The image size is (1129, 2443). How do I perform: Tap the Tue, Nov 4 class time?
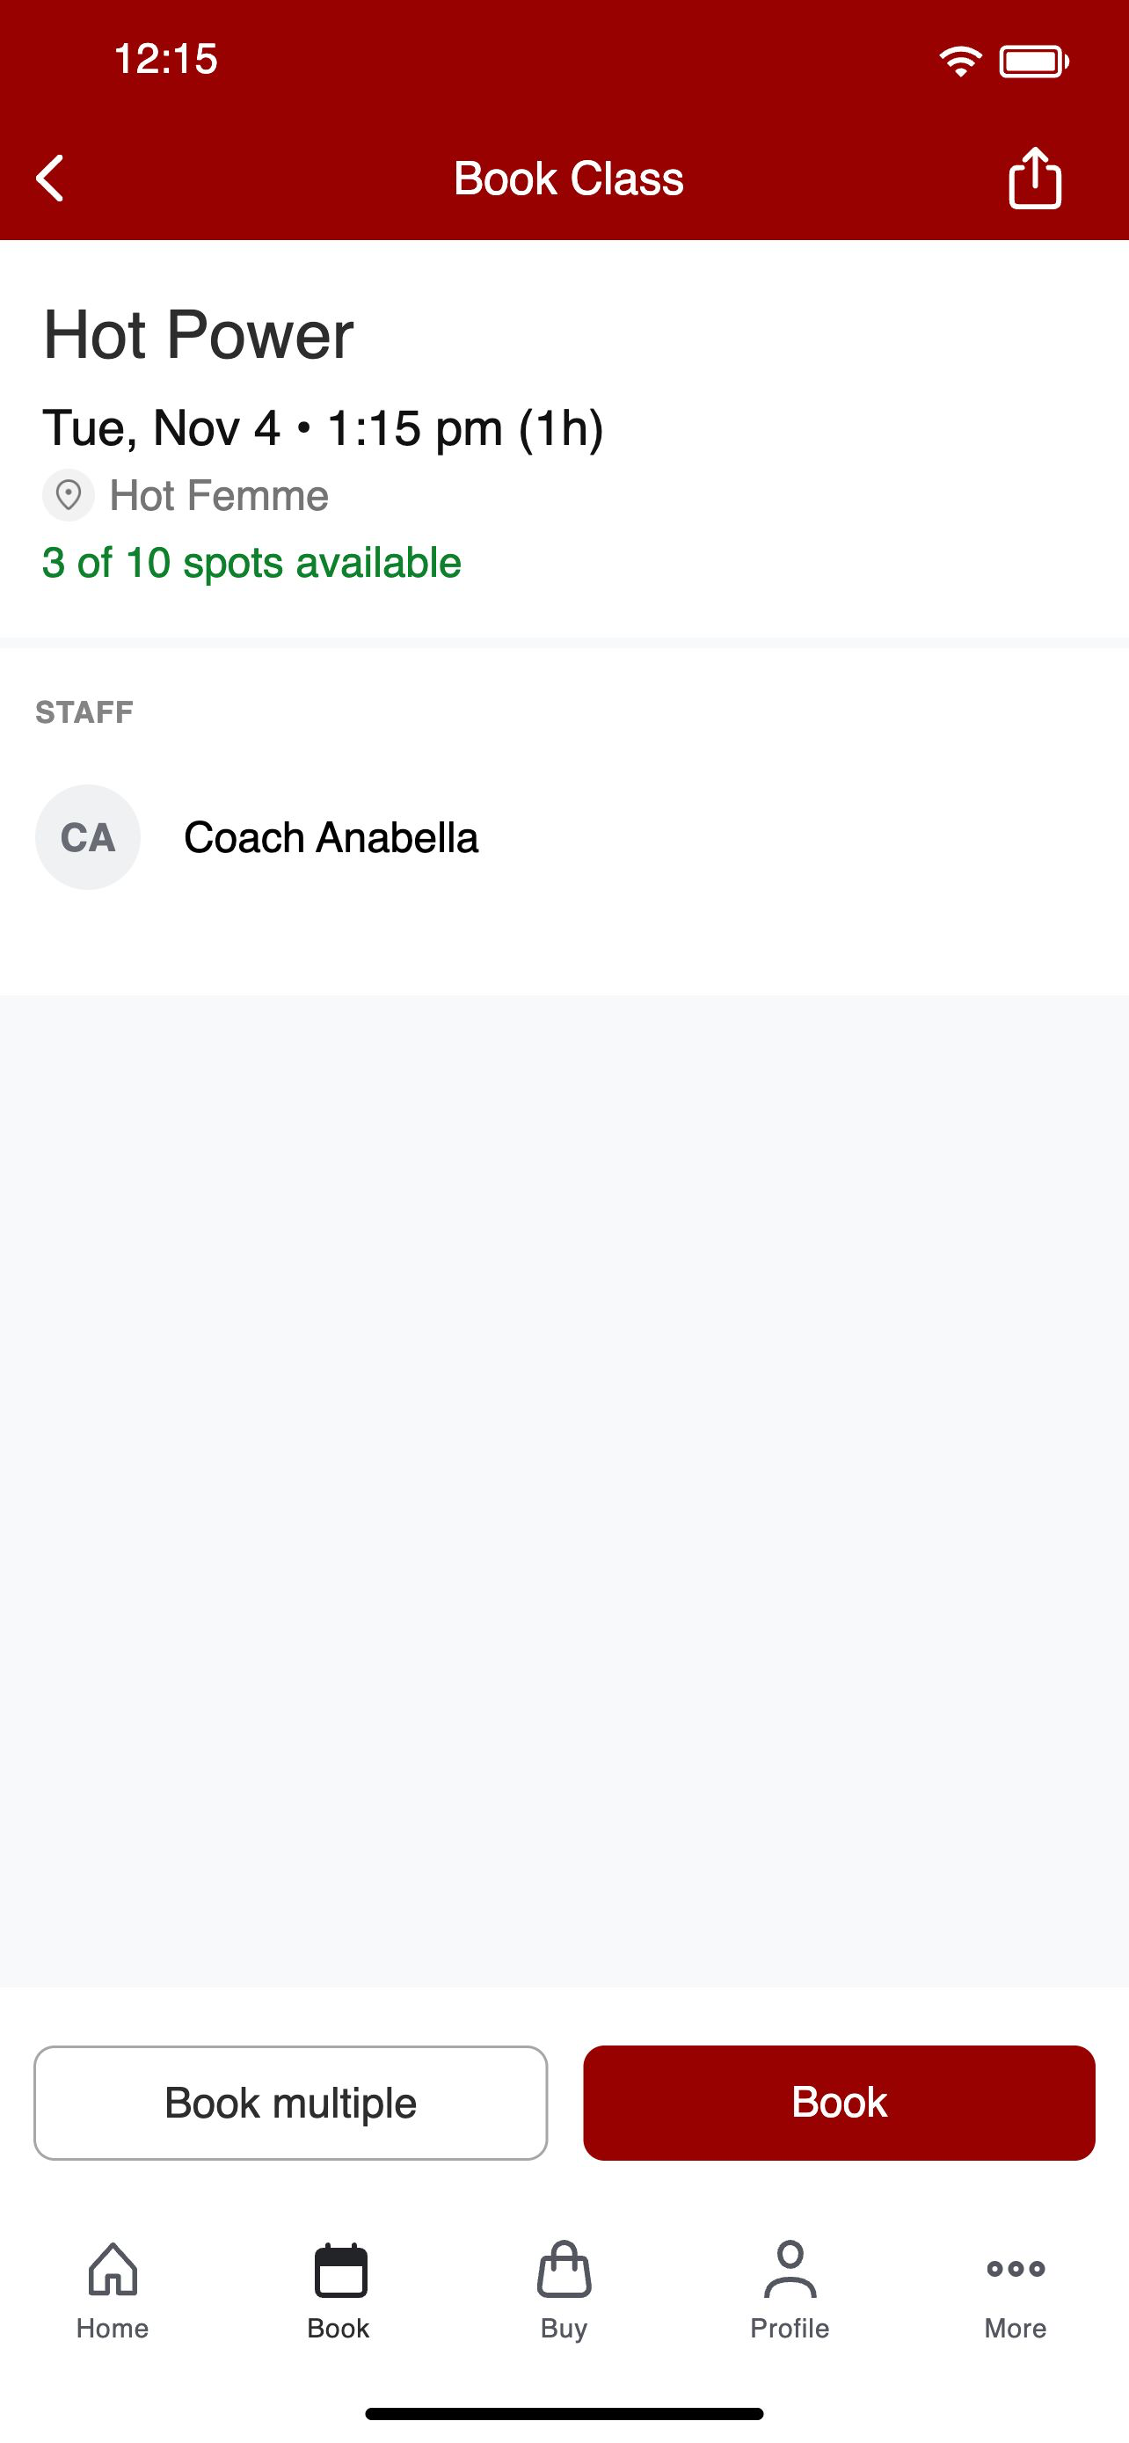[324, 428]
